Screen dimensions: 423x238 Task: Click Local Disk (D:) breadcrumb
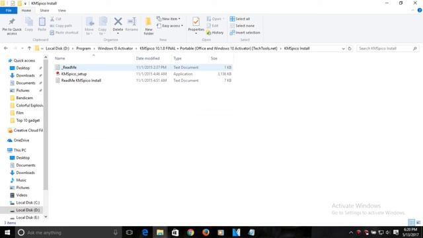pyautogui.click(x=58, y=48)
